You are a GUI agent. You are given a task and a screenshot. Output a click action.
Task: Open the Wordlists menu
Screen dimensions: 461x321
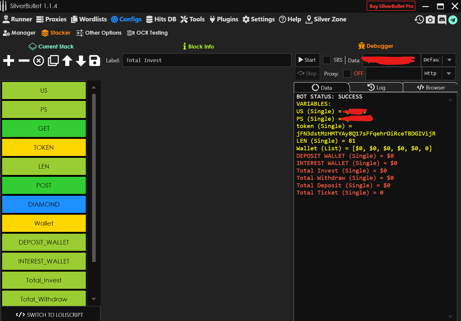89,19
